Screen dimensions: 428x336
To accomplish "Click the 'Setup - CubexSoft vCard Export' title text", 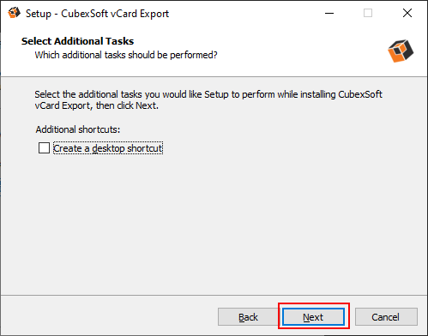I will (x=97, y=14).
